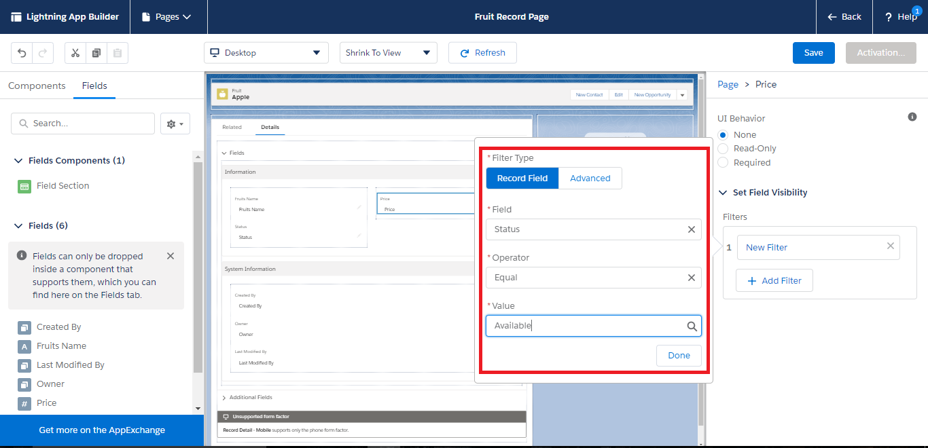The image size is (928, 448).
Task: Click inside the Search fields input box
Action: (82, 123)
